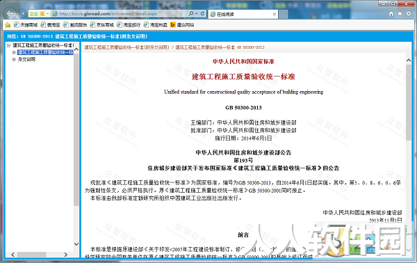Click the tree panel scroll down arrow
Screen dimensions: 417x263
(x=76, y=244)
